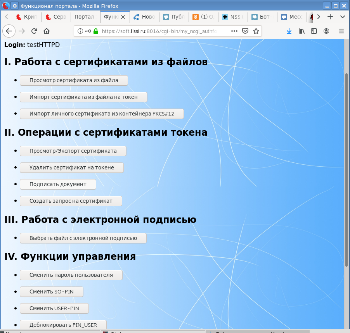This screenshot has width=350, height=333.
Task: Toggle the sidebar view icon
Action: point(314,31)
